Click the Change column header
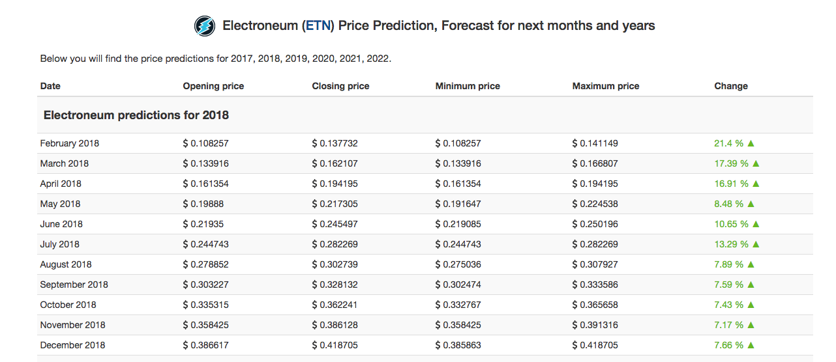Screen dimensions: 836x362 coord(731,86)
